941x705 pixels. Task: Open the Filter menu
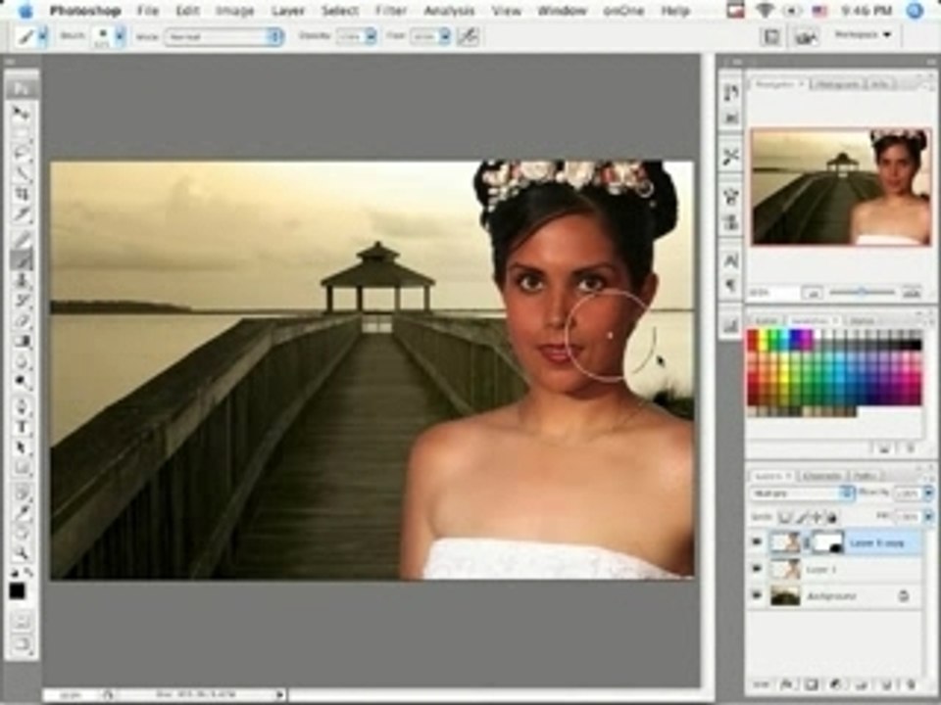coord(391,11)
